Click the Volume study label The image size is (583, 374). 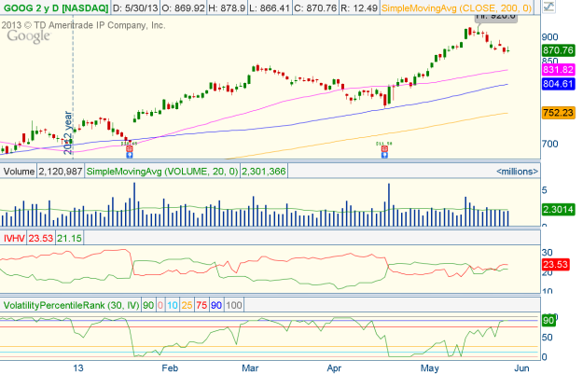click(x=18, y=172)
